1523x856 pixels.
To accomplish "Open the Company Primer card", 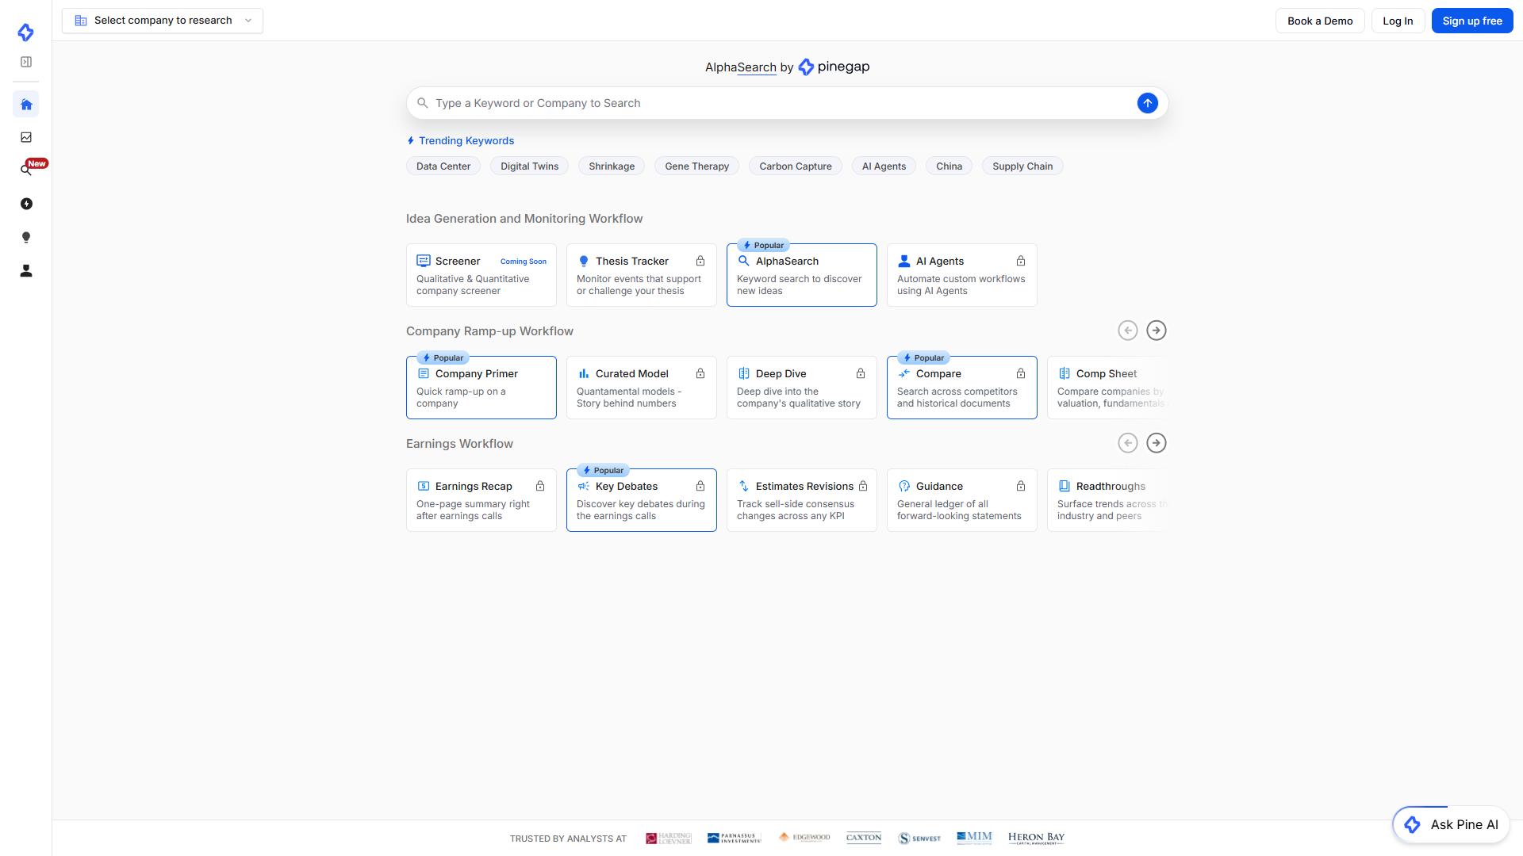I will [x=481, y=388].
